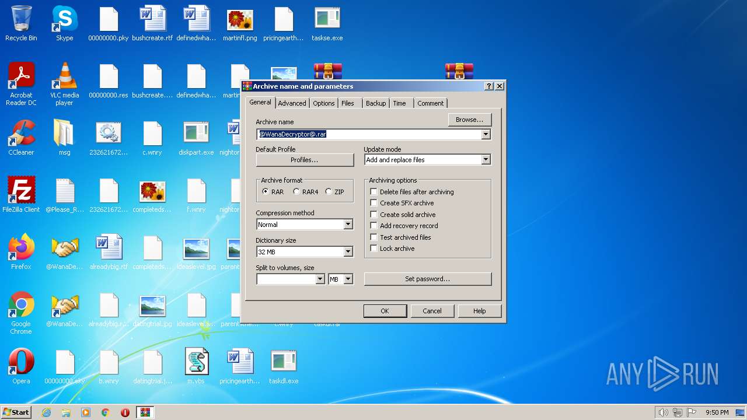The image size is (747, 420).
Task: Click the Profiles... button
Action: 305,160
